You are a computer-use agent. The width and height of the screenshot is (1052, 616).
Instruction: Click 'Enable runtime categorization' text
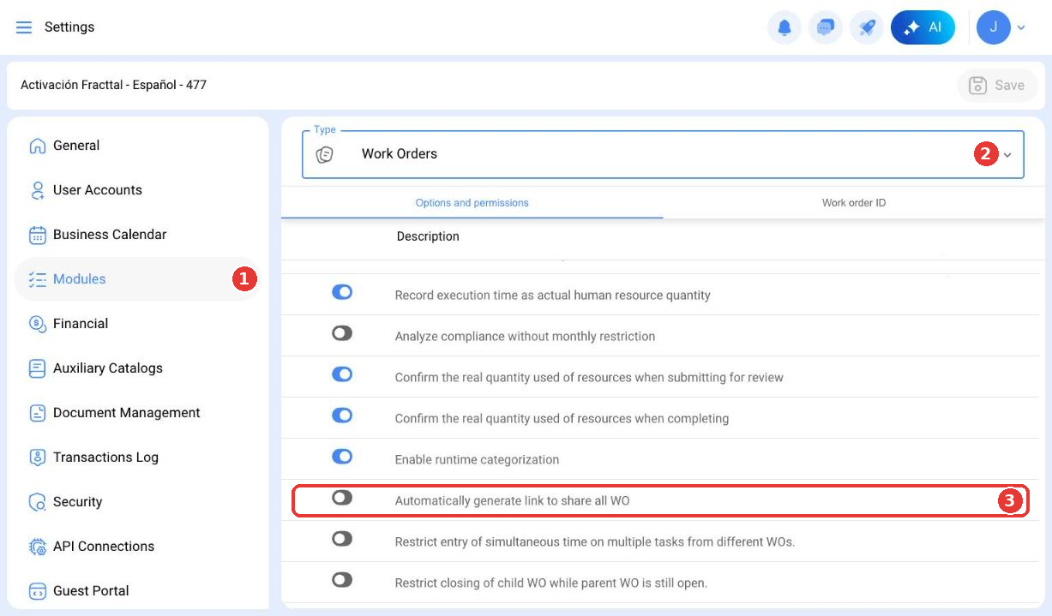477,460
